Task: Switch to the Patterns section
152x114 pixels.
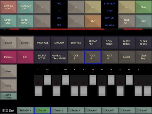Action: coord(9,57)
